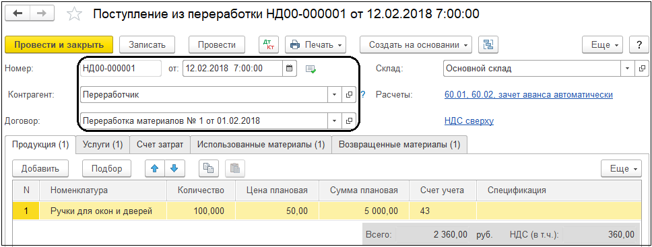Open calendar picker for document date
Image resolution: width=652 pixels, height=247 pixels.
click(290, 69)
